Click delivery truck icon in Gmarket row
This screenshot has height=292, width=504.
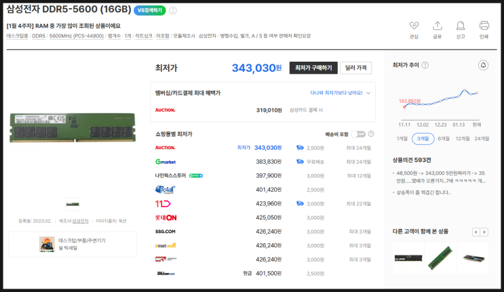tap(300, 162)
